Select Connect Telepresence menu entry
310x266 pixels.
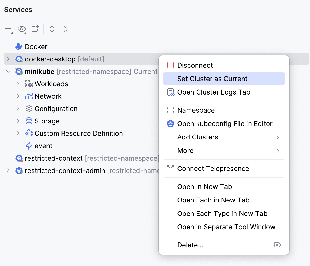pyautogui.click(x=213, y=169)
